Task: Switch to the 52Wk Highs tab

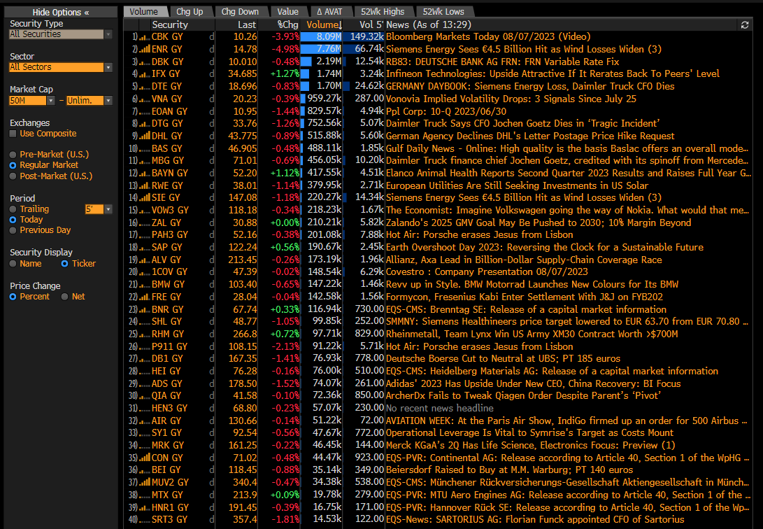Action: click(x=383, y=12)
